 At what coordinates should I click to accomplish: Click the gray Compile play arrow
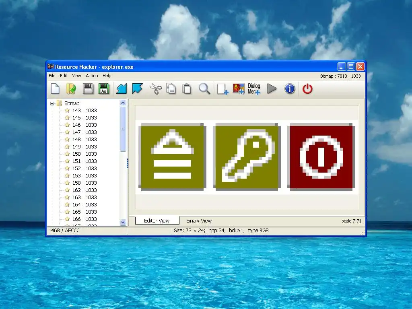coord(272,89)
